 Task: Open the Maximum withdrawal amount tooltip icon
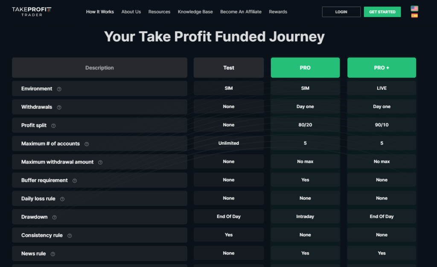pyautogui.click(x=100, y=162)
